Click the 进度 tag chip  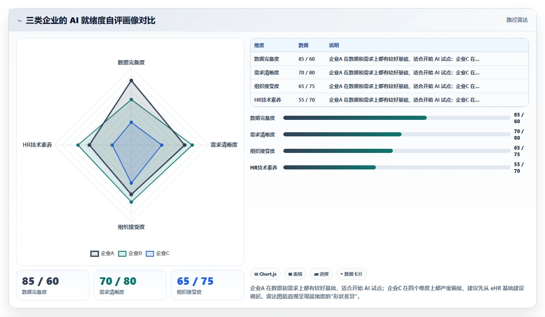click(321, 274)
